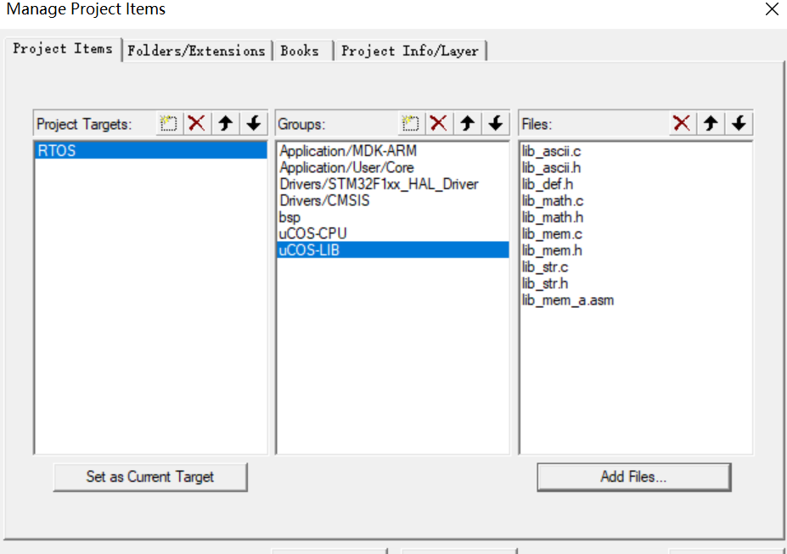787x554 pixels.
Task: Move the Project Target down
Action: tap(254, 123)
